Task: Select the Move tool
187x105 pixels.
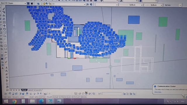Action: coord(4,26)
